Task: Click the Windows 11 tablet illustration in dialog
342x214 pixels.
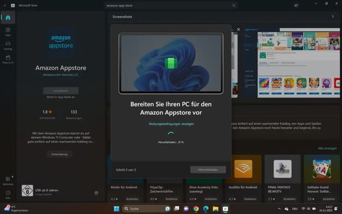Action: 171,63
